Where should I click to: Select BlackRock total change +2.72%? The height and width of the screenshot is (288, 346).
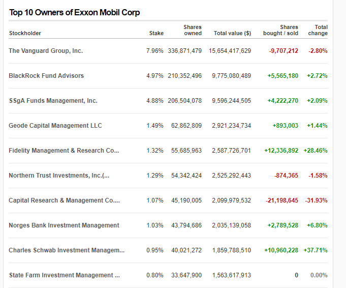[x=317, y=76]
